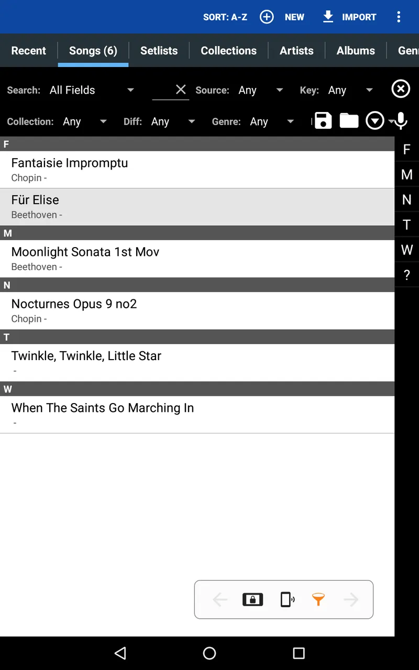Viewport: 419px width, 670px height.
Task: Switch to the Setlists tab
Action: coord(159,50)
